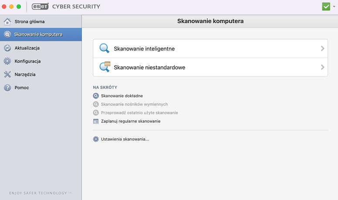Click the ESET Cyber Security logo

(65, 7)
